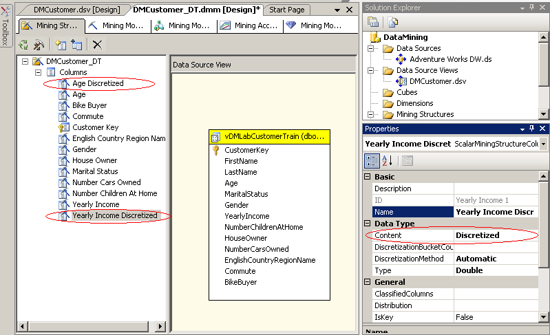Click the vDMLabCustomerTrain table header icon
This screenshot has height=335, width=550.
pyautogui.click(x=215, y=137)
